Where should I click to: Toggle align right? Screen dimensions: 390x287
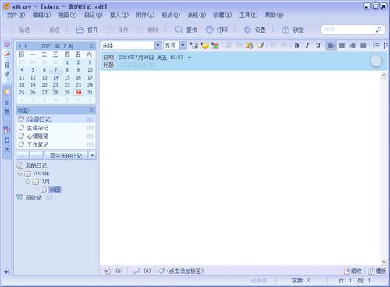353,45
